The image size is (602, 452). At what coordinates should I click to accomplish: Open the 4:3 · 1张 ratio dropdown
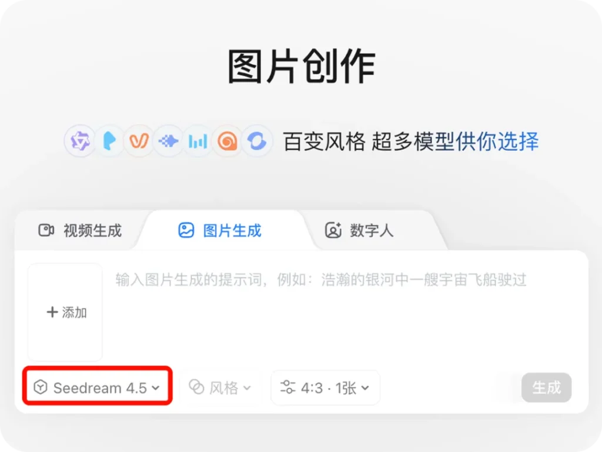tap(325, 387)
